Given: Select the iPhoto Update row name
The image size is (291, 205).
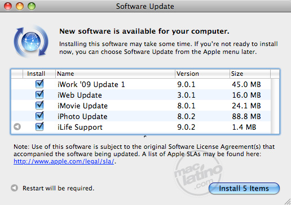Looking at the screenshot, I should pos(82,116).
